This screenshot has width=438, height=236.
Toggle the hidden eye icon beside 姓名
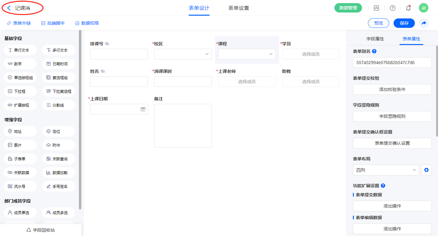click(x=103, y=71)
